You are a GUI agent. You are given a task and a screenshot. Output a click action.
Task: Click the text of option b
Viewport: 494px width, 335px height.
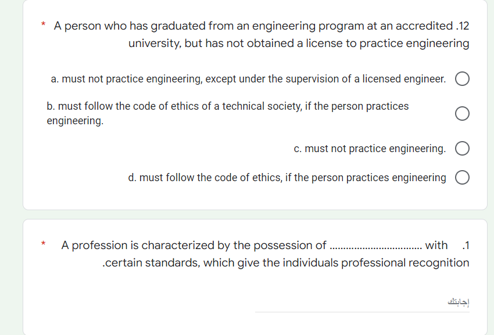coord(227,113)
